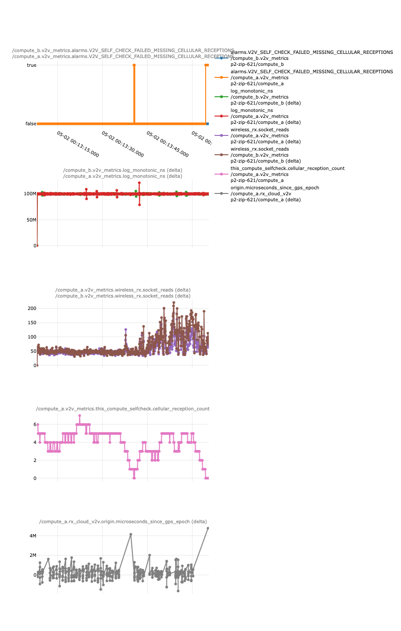
Task: Click the 'true' y-axis label
Action: click(x=31, y=65)
